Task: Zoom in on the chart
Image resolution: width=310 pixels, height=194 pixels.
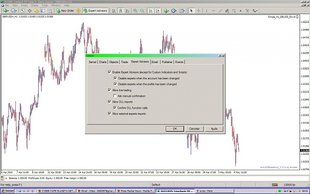Action: [x=135, y=11]
